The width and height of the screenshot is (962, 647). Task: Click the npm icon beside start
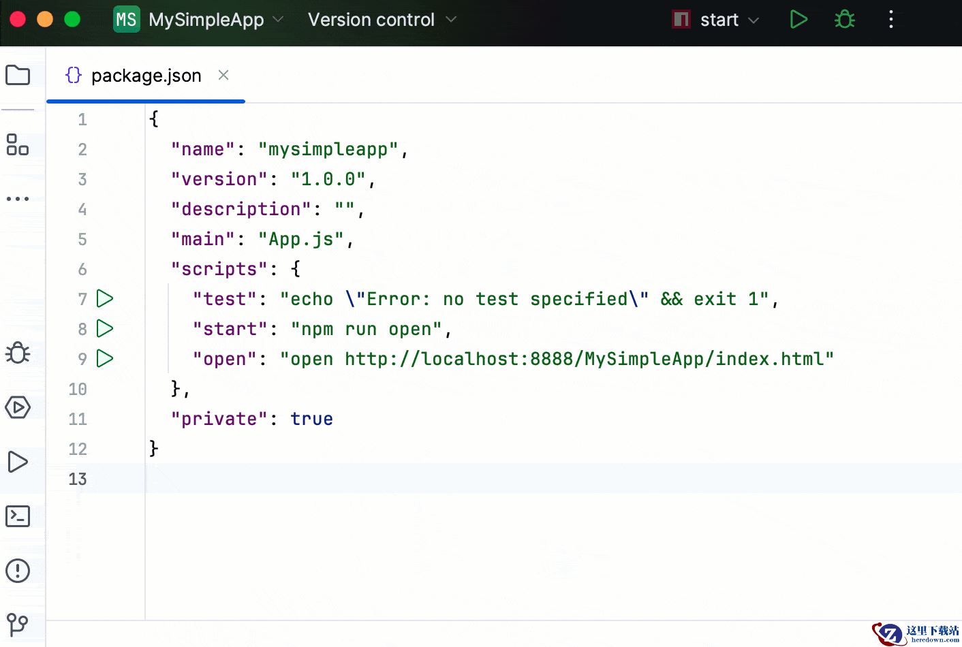(x=681, y=19)
